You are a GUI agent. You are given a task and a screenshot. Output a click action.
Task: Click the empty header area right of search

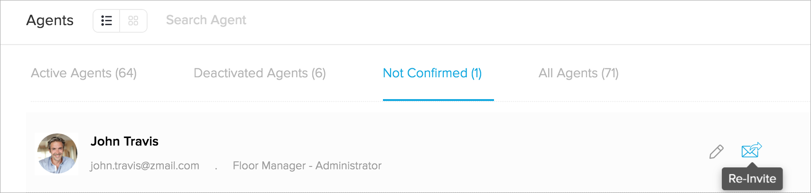click(522, 21)
